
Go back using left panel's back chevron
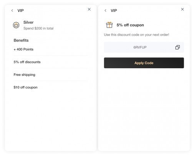pos(12,10)
